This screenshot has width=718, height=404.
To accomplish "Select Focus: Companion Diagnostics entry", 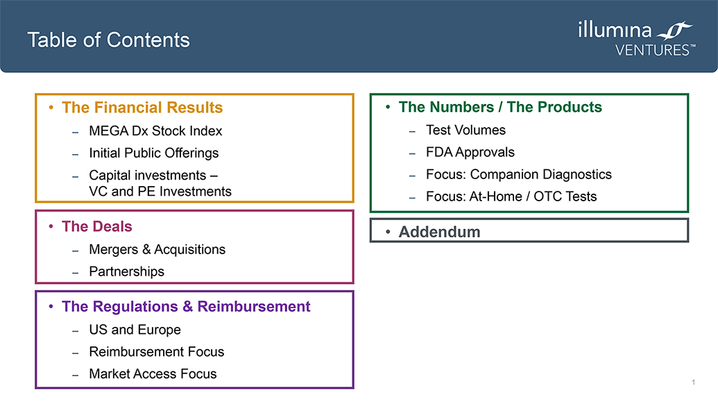I will [x=519, y=174].
